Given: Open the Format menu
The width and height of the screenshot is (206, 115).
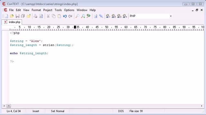Looking at the screenshot, I should click(x=36, y=10).
